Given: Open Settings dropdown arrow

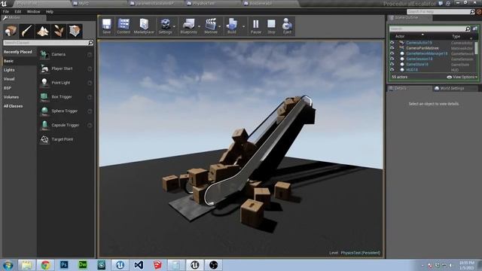Looking at the screenshot, I should click(174, 26).
